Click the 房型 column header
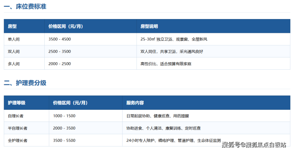293x151 pixels. (12, 26)
